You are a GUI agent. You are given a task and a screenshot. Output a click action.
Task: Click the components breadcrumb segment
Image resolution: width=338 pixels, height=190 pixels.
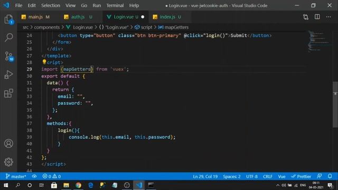(x=47, y=27)
